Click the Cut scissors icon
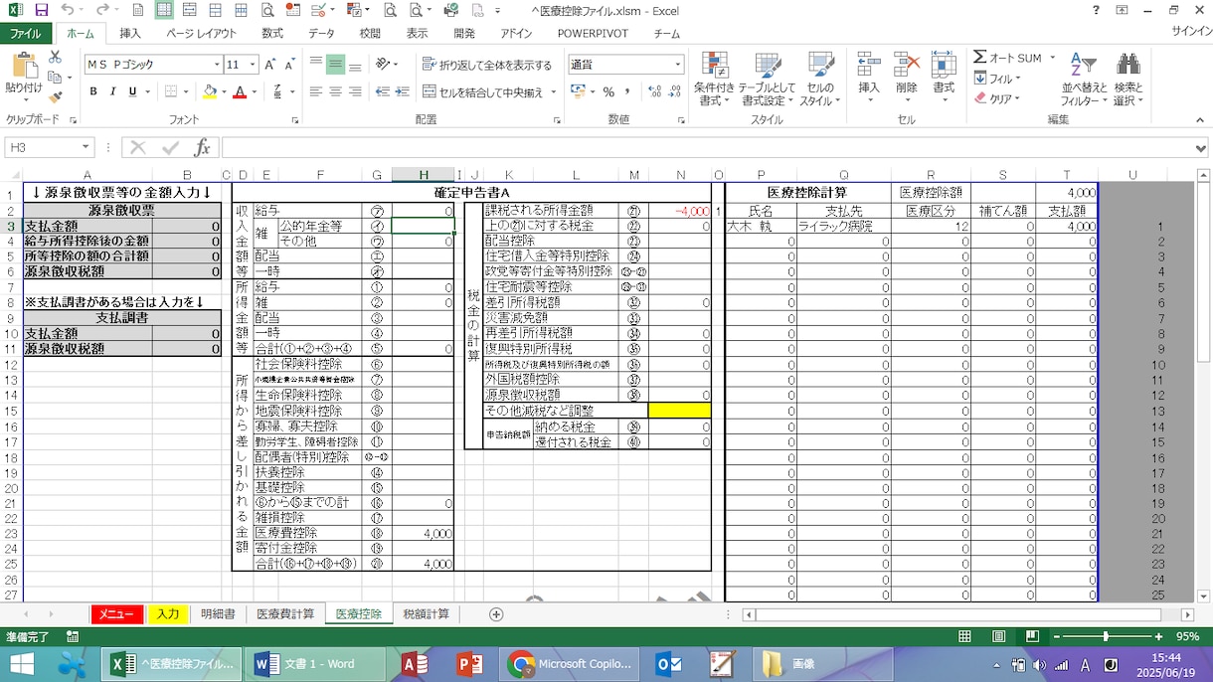 (x=56, y=58)
